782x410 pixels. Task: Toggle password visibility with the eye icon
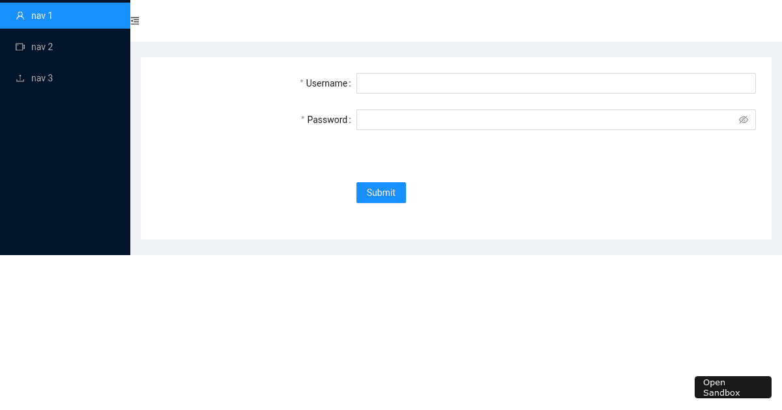click(744, 120)
